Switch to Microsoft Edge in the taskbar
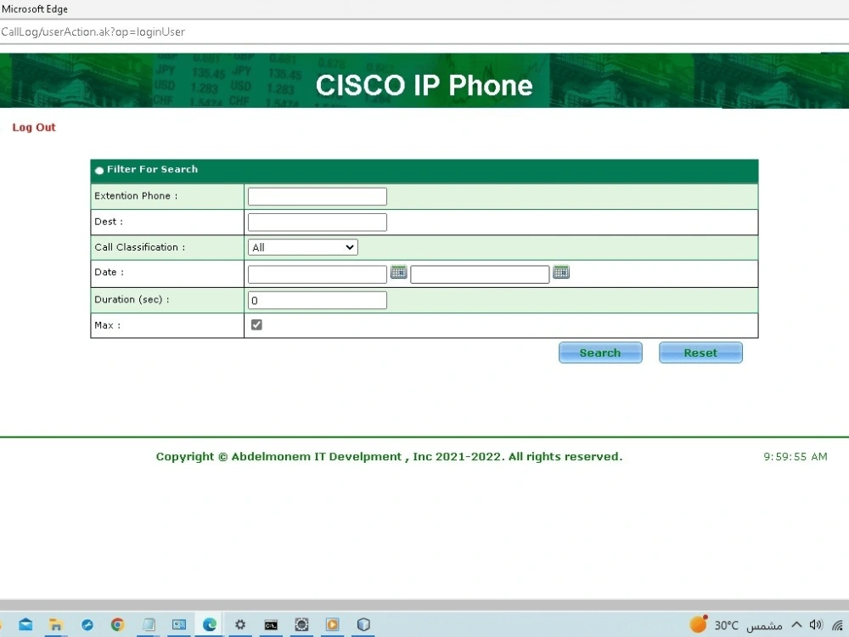Image resolution: width=849 pixels, height=637 pixels. (x=210, y=624)
